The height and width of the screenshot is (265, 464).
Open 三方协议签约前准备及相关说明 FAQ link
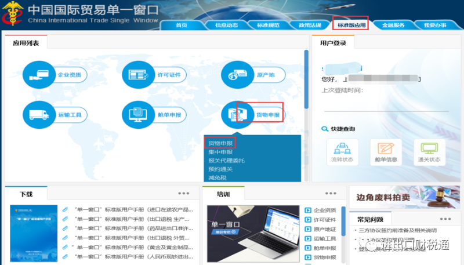(x=397, y=230)
